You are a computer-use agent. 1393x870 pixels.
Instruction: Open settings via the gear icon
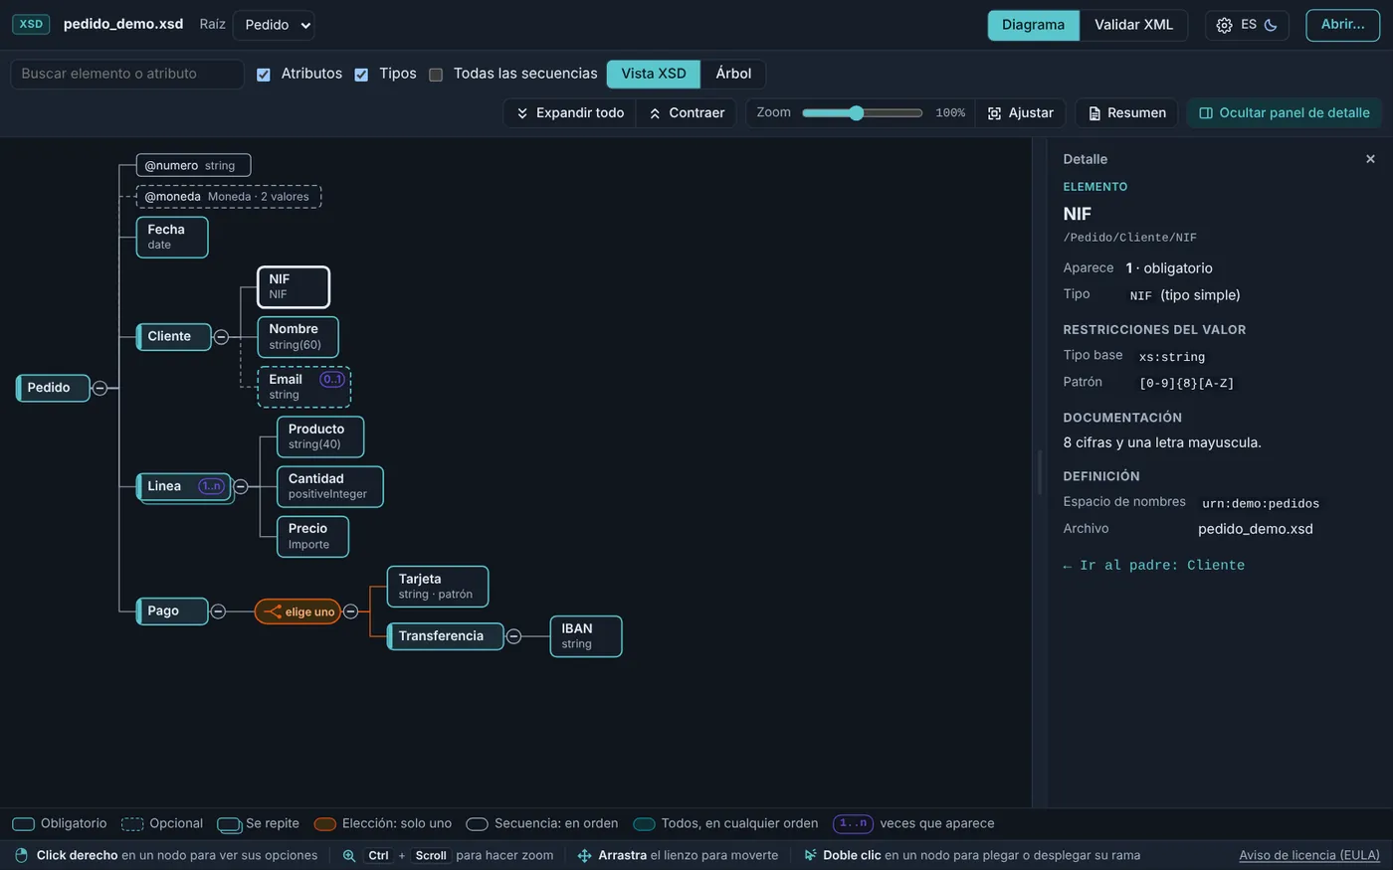[1224, 25]
